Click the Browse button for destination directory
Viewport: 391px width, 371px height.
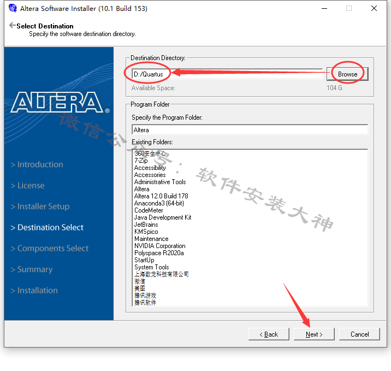pos(347,74)
